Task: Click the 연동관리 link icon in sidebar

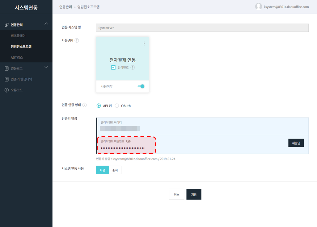Action: click(6, 25)
